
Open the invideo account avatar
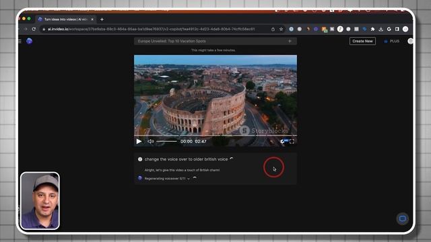410,41
